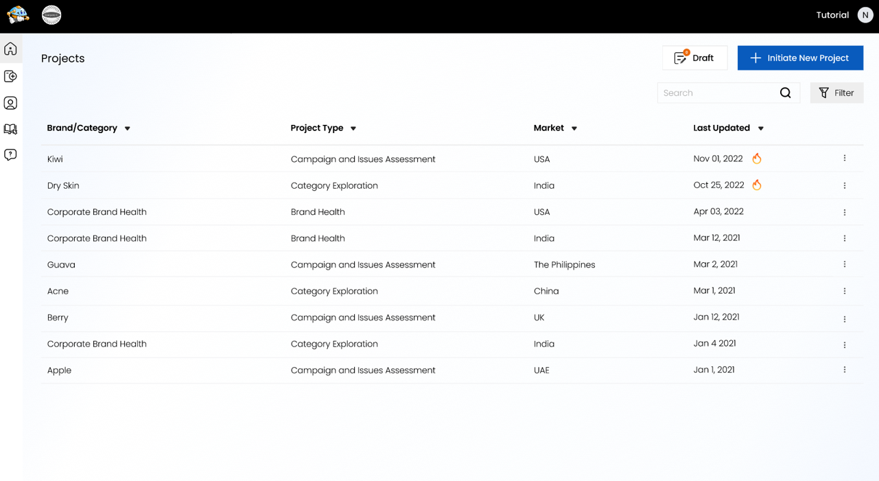The image size is (879, 481).
Task: Sort by Brand/Category column arrow
Action: point(128,128)
